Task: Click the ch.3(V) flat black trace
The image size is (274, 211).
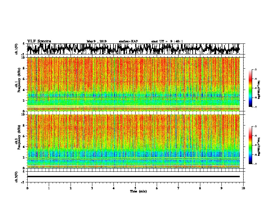Action: pos(133,177)
